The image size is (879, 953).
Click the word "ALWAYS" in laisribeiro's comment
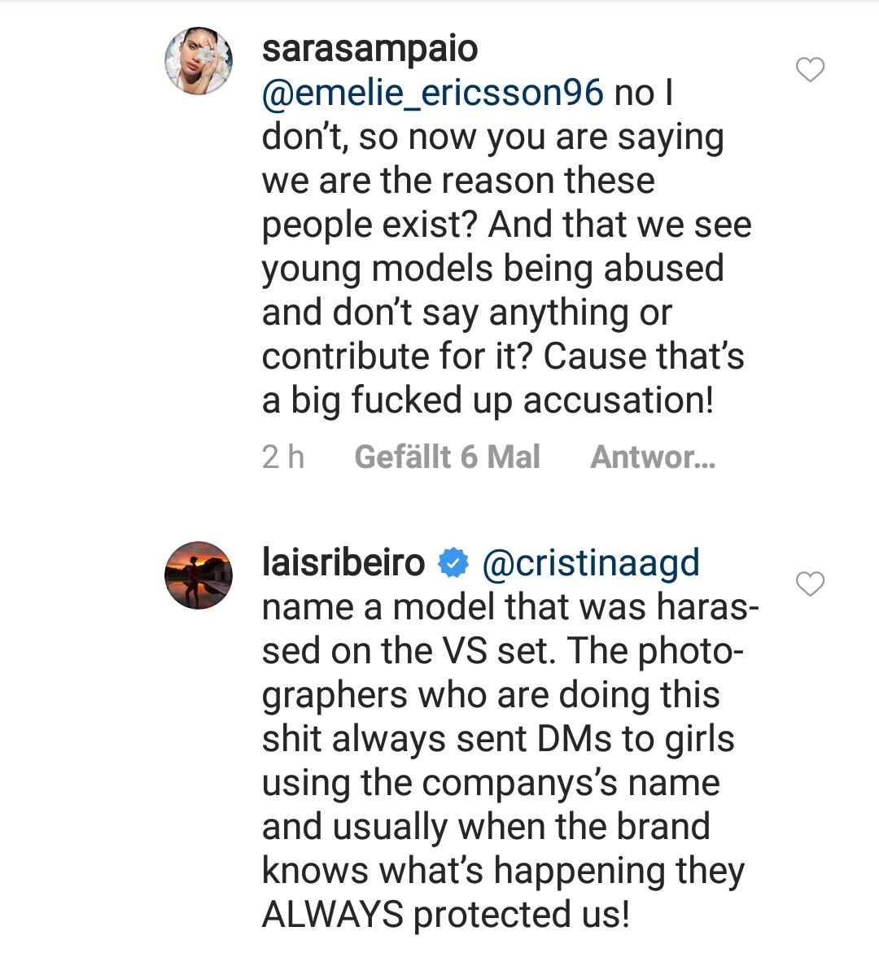(332, 915)
